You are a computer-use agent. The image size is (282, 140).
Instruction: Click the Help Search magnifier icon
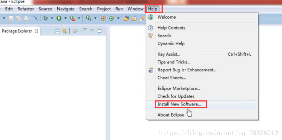pos(150,36)
